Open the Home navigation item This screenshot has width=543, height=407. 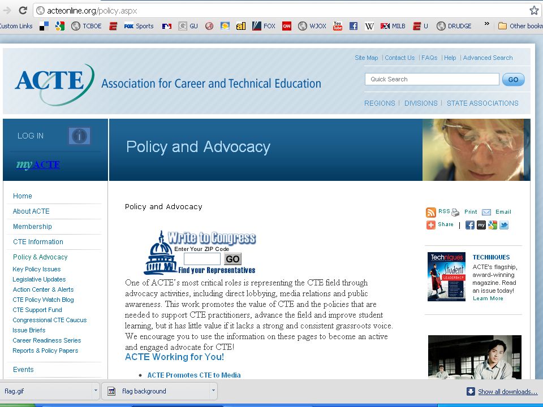23,196
